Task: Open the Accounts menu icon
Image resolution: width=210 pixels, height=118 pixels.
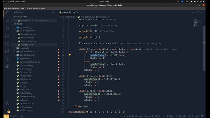Action: 7,103
